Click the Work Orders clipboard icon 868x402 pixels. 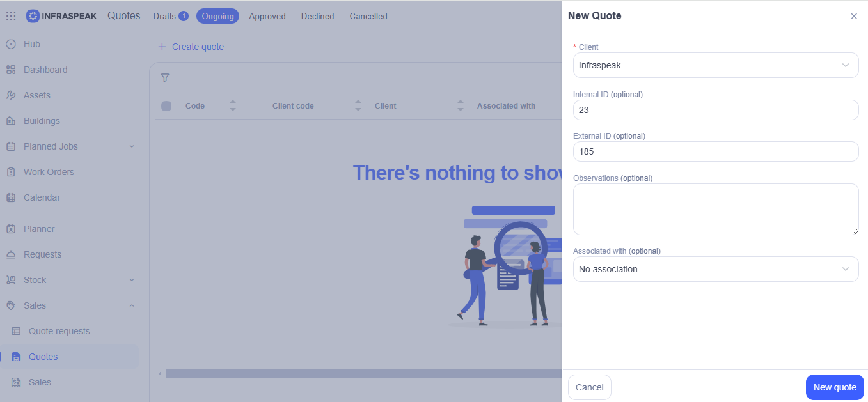click(11, 172)
